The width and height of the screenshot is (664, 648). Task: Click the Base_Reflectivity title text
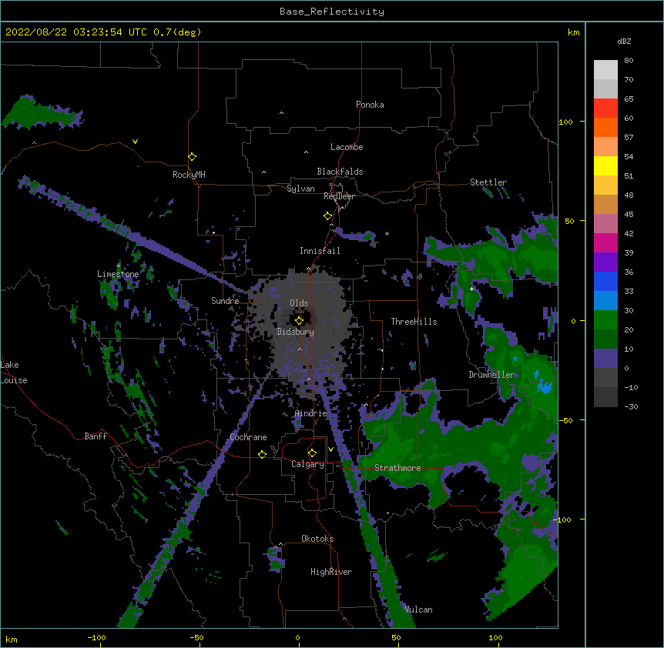pos(332,12)
